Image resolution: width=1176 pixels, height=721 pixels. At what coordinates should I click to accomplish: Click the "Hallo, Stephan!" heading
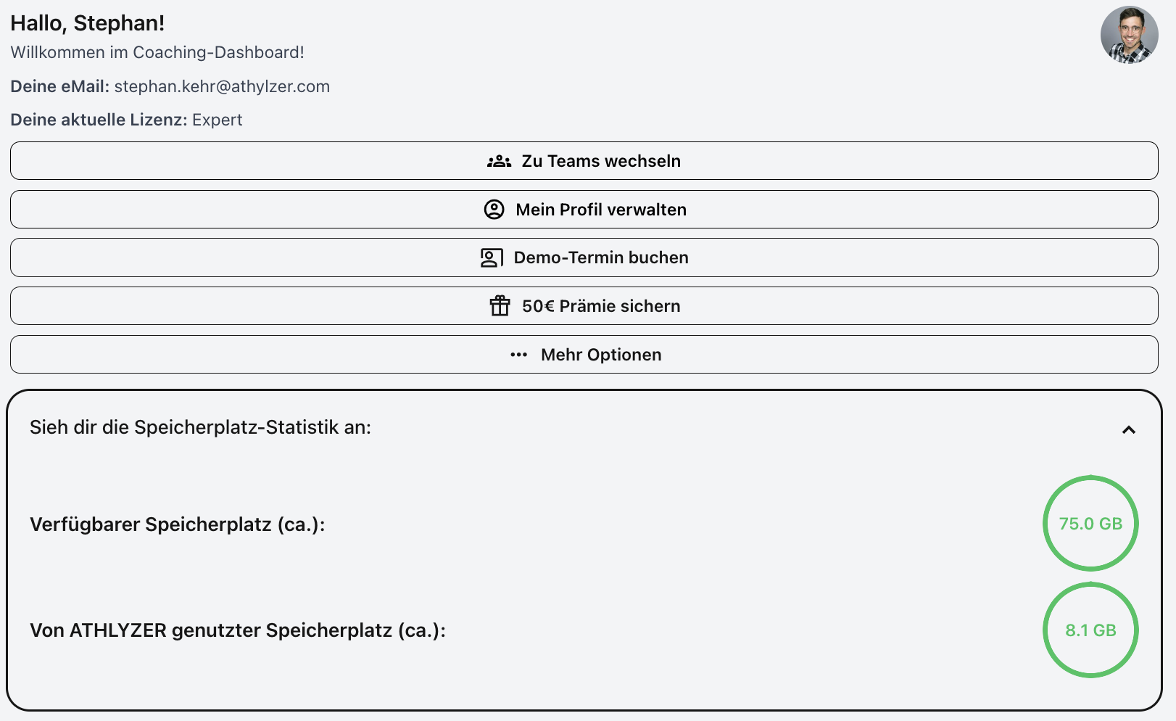(87, 23)
